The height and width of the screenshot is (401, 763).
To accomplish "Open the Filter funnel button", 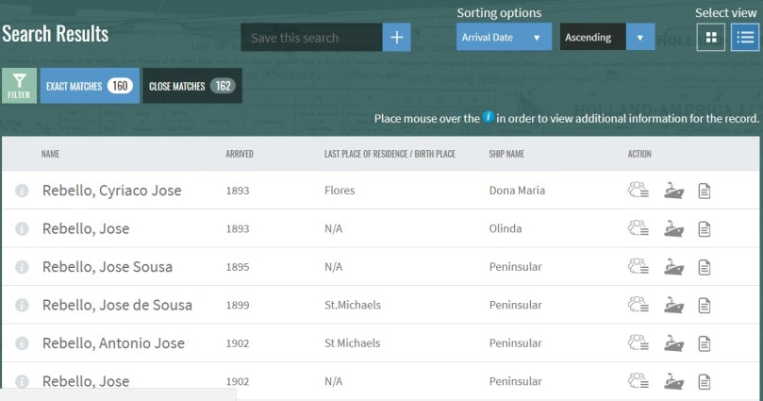I will (x=19, y=85).
